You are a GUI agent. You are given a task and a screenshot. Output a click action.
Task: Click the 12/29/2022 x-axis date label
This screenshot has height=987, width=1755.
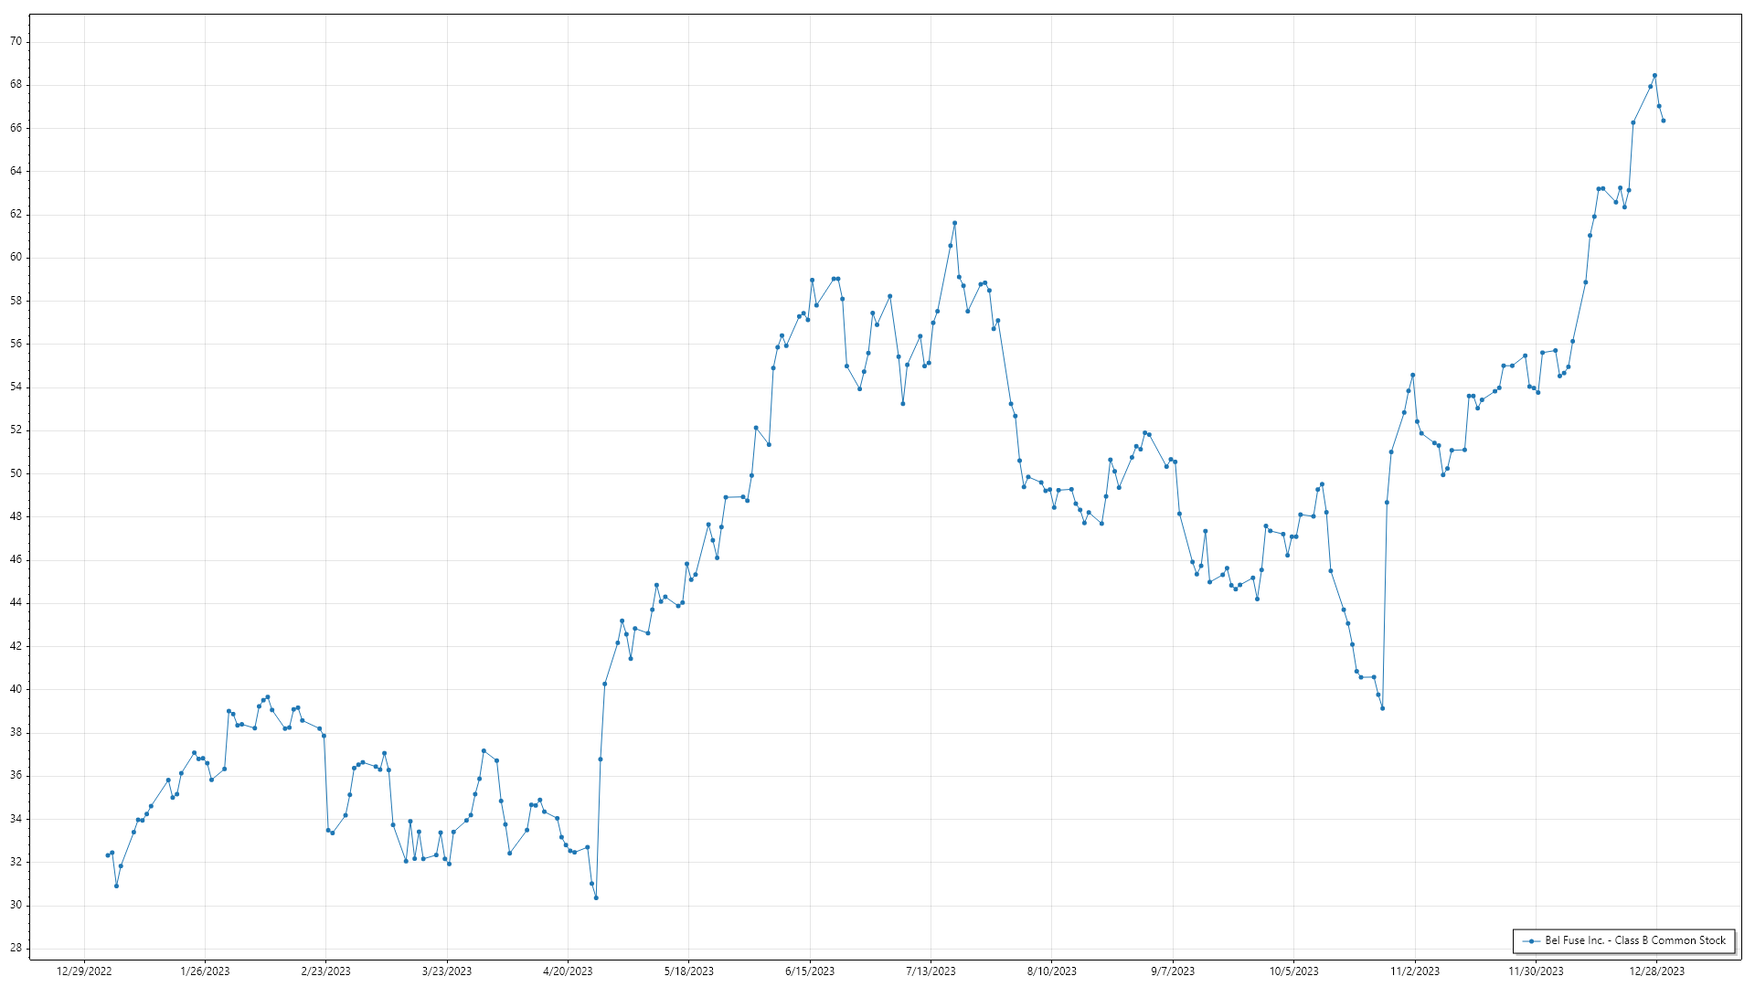pos(84,971)
